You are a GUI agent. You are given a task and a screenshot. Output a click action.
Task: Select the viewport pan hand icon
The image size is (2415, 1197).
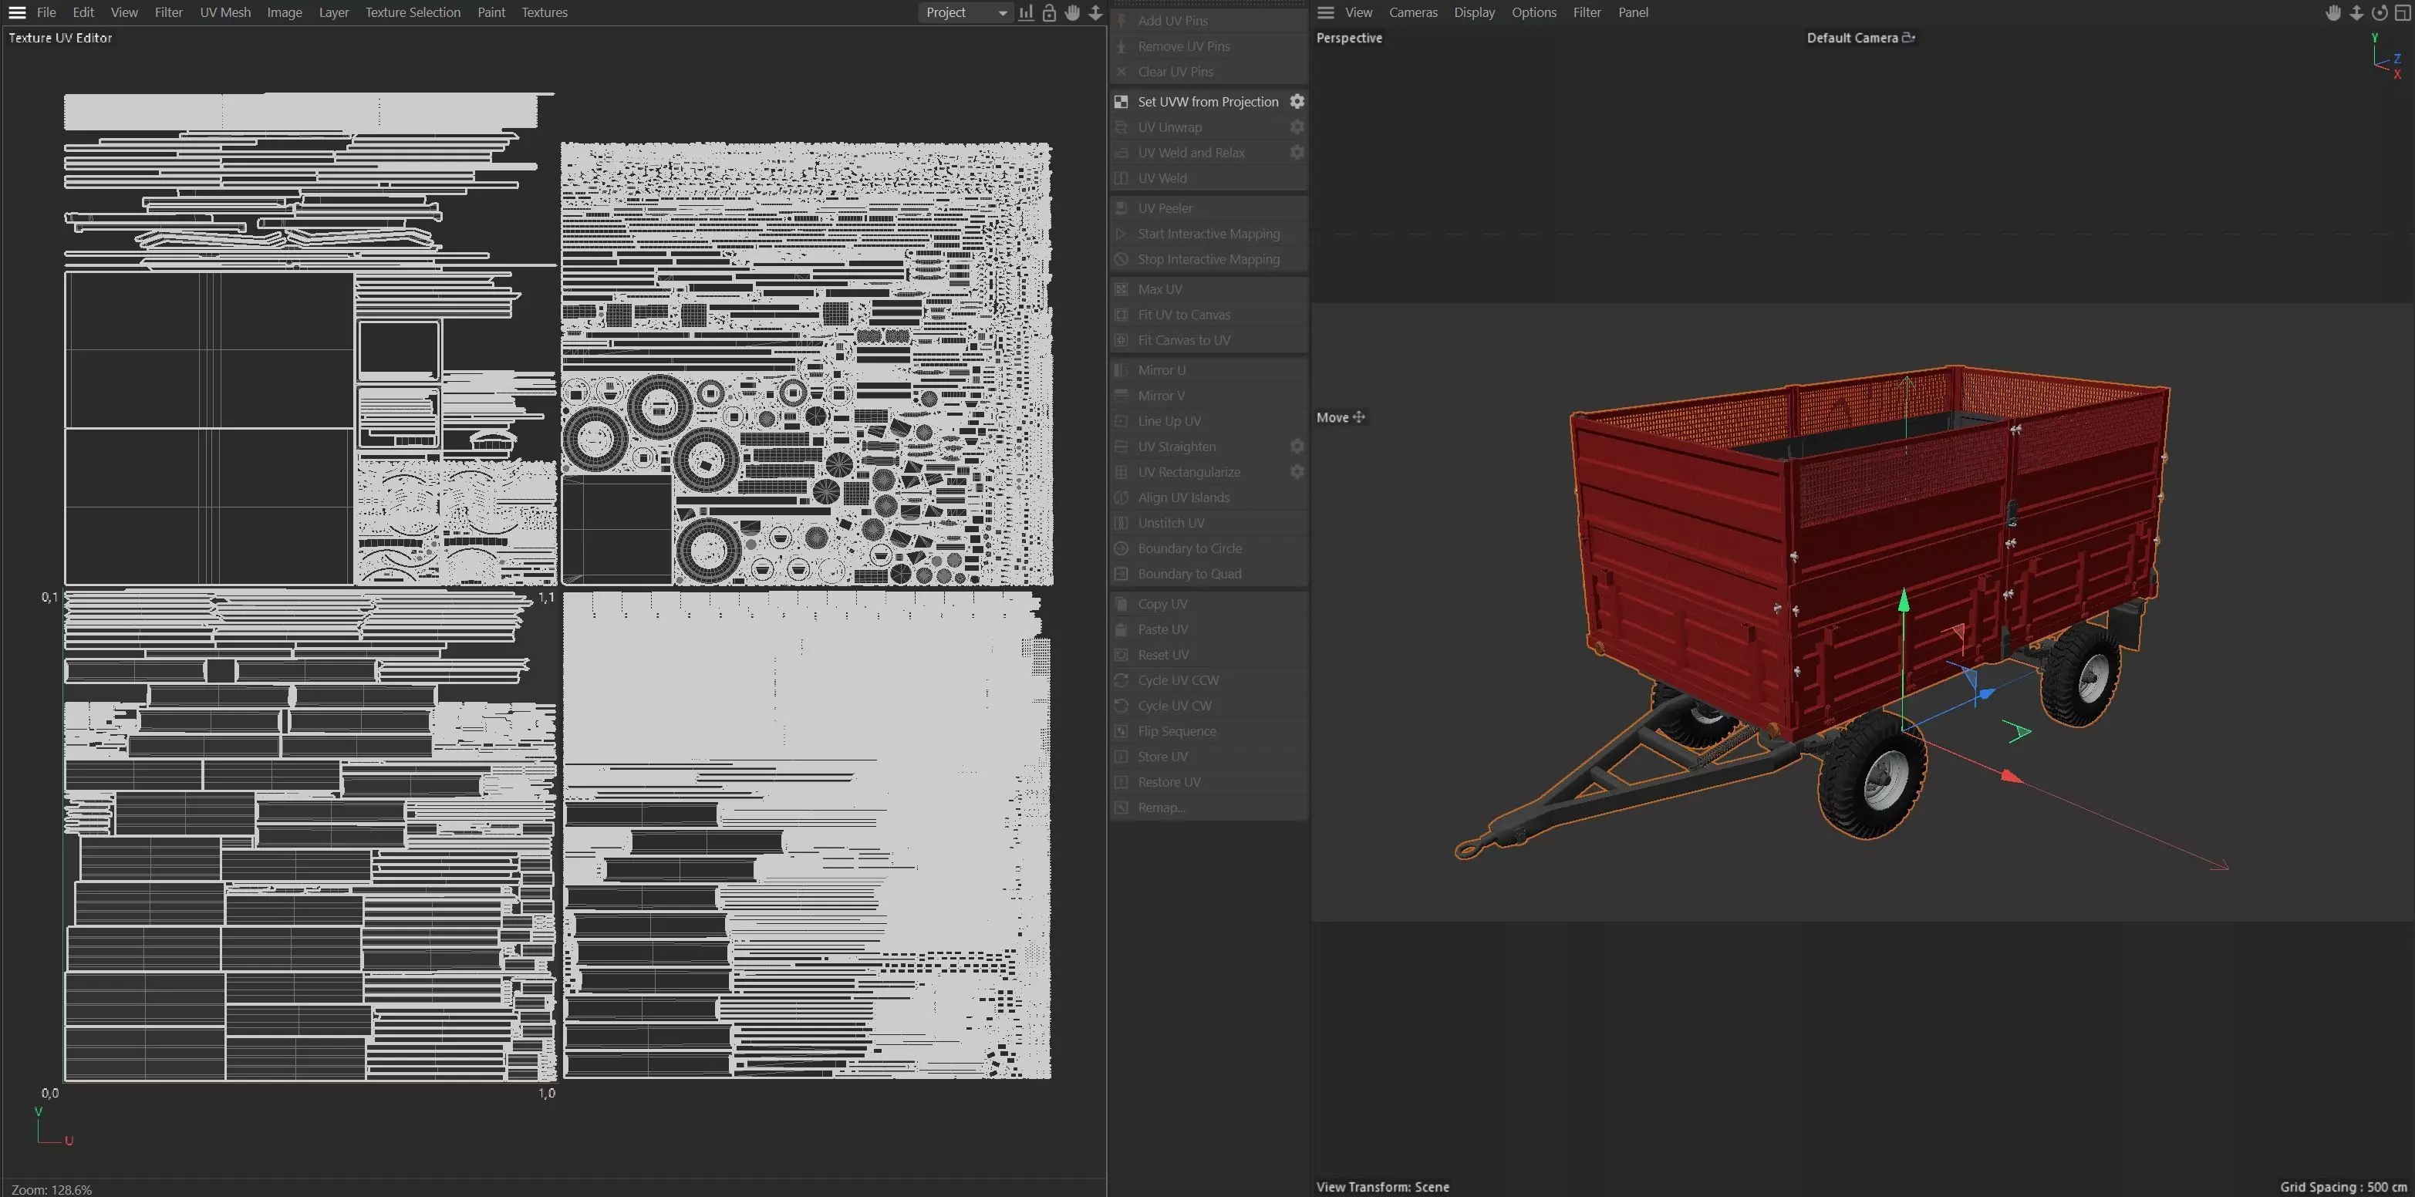tap(2333, 12)
